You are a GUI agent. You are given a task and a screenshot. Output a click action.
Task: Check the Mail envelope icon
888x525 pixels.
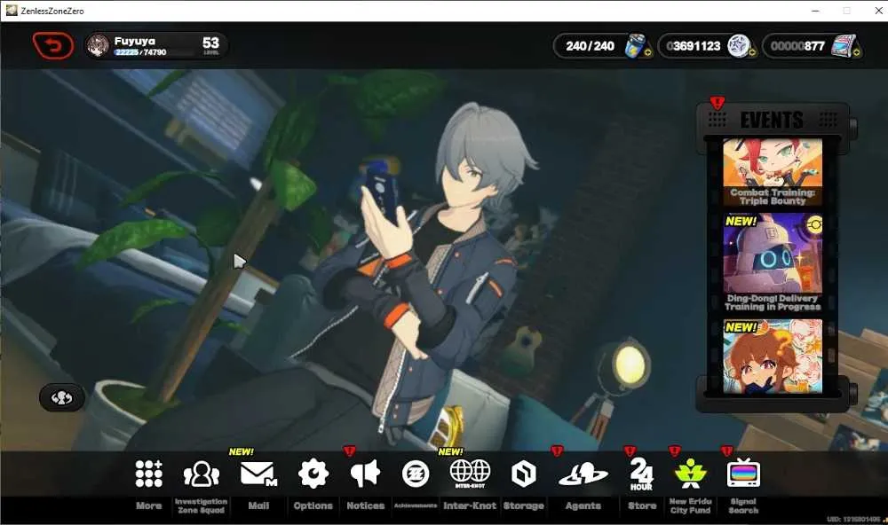point(258,474)
